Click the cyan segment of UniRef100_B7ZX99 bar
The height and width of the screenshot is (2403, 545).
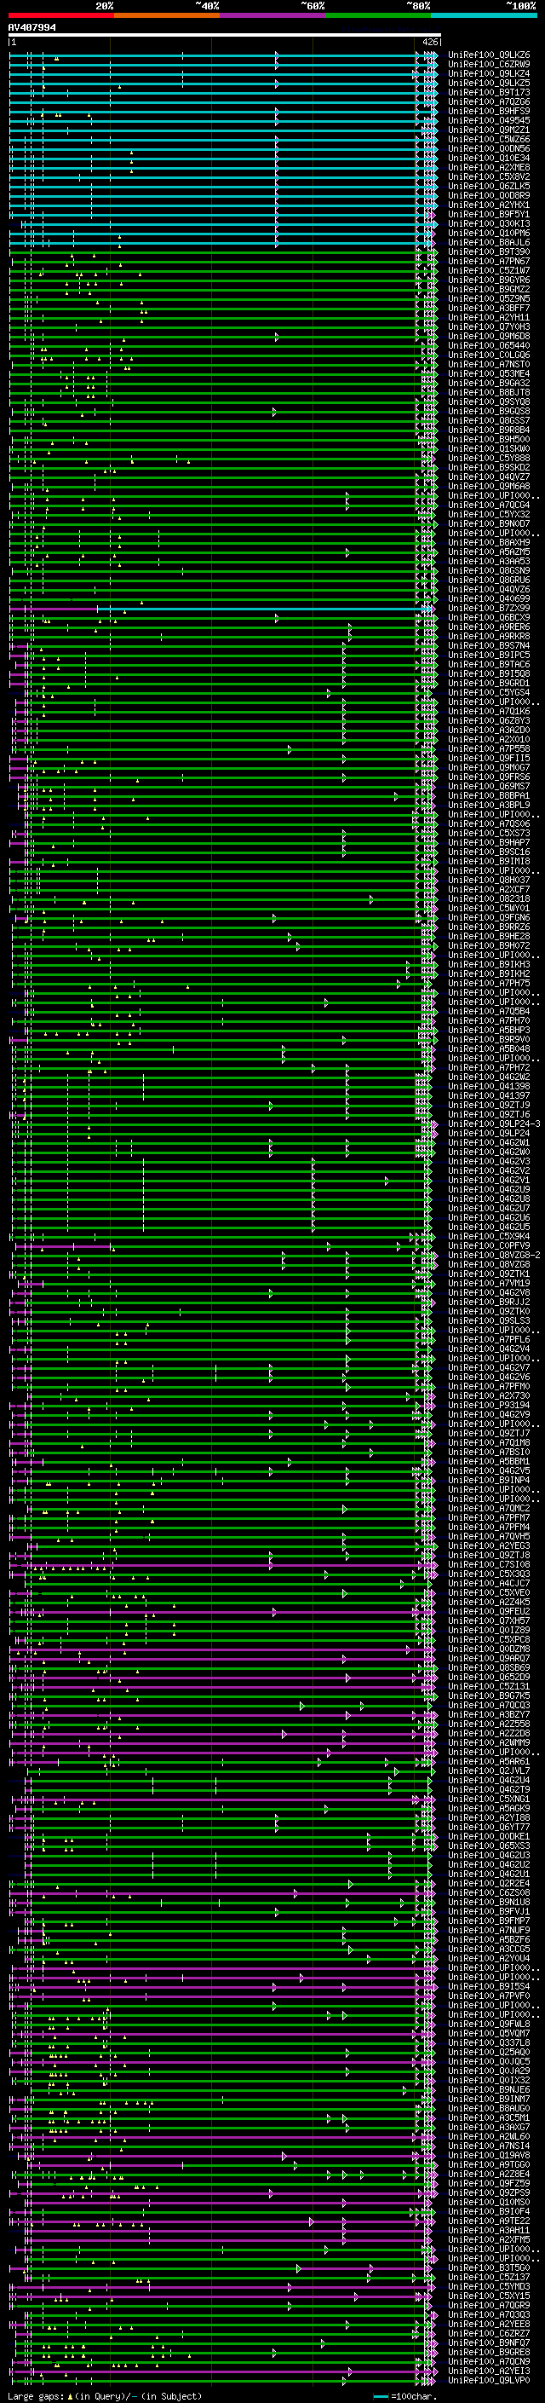click(x=266, y=609)
